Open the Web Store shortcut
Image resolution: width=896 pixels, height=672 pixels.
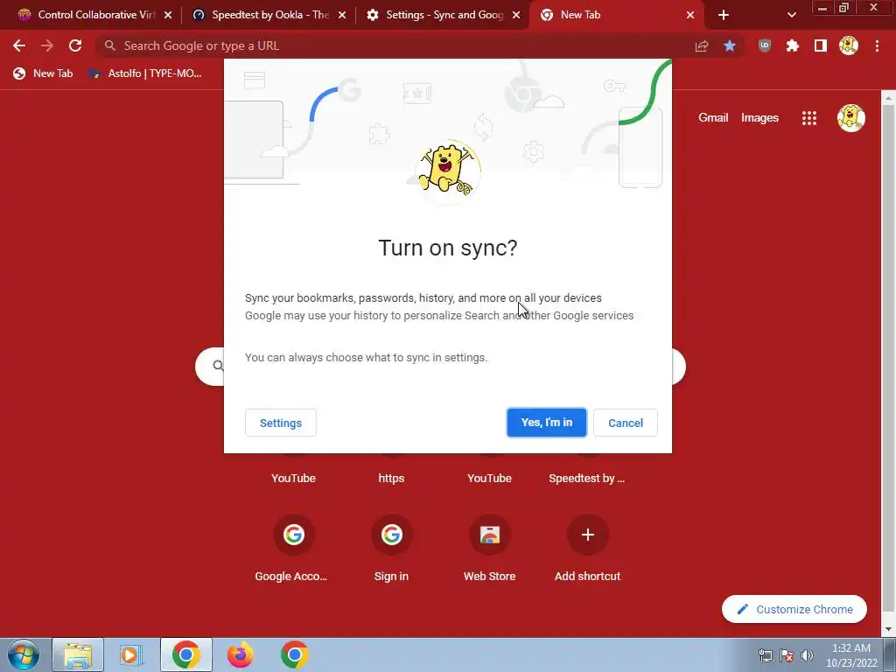pos(490,547)
